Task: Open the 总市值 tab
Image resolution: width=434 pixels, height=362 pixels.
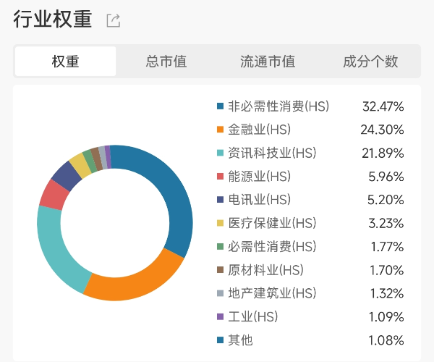Action: coord(166,62)
